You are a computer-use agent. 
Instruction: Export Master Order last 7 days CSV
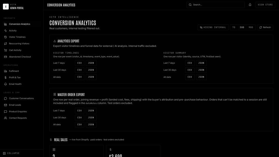click(x=80, y=111)
